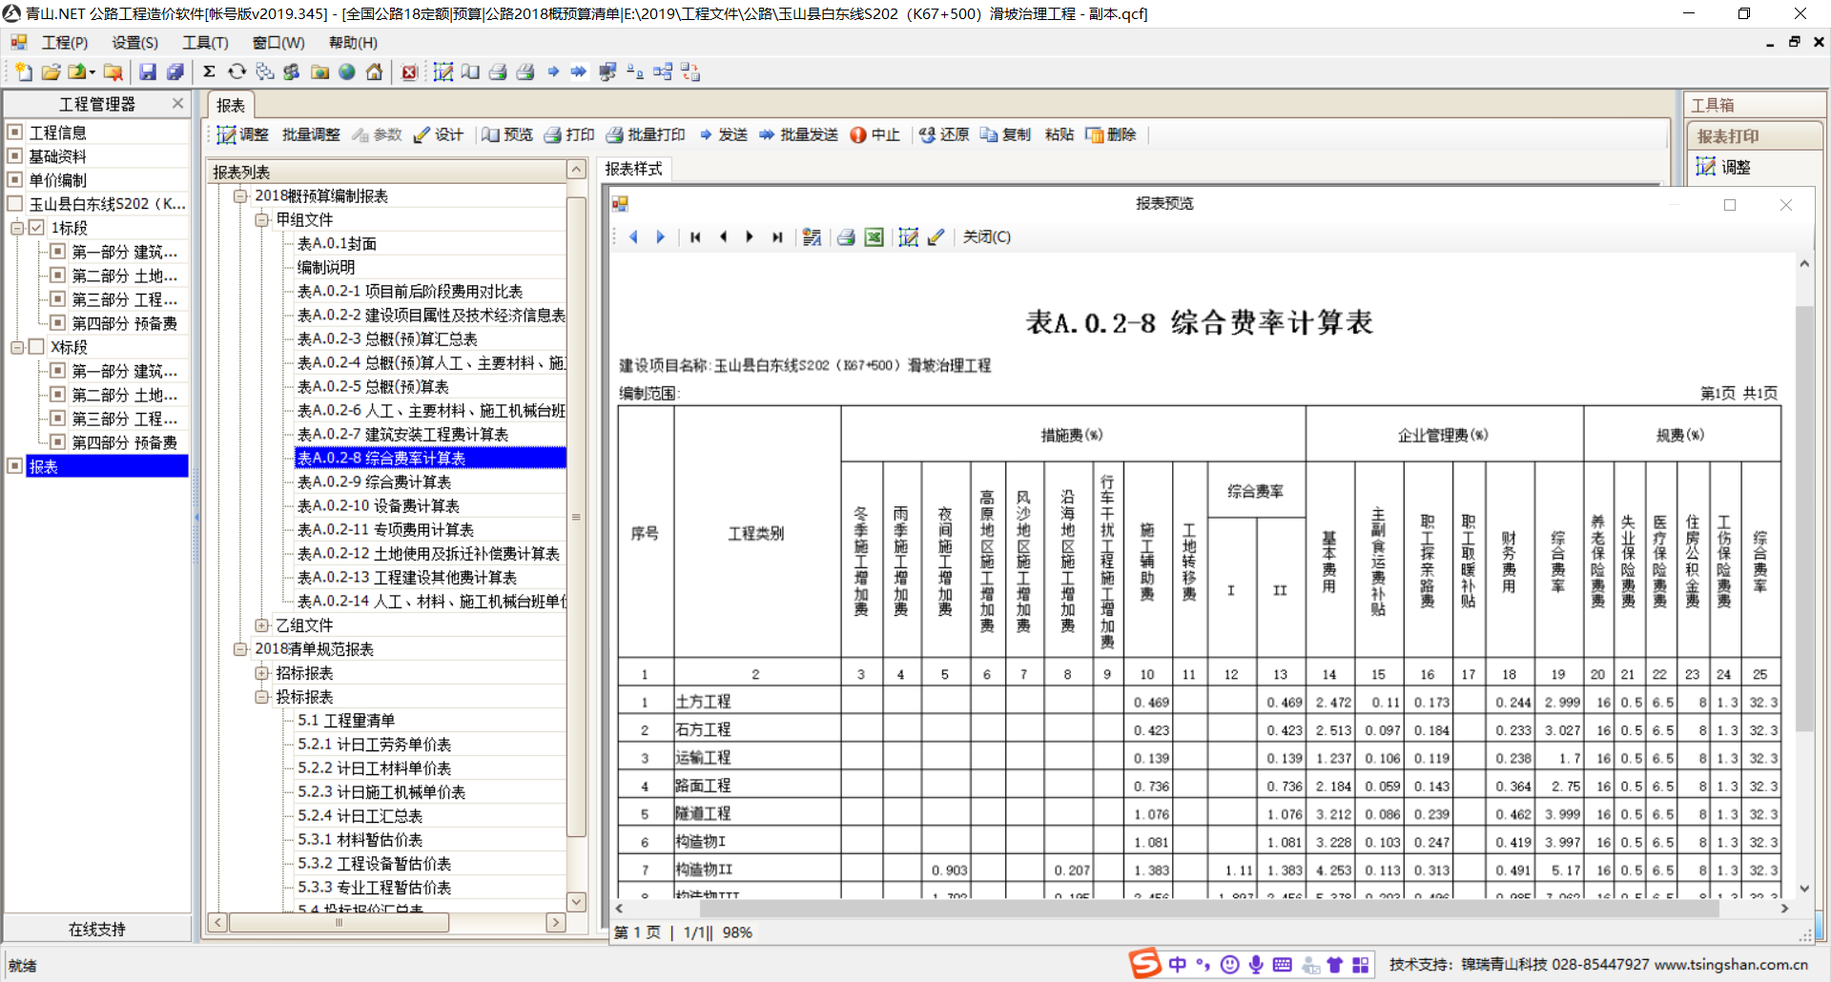
Task: Go to first page in report preview
Action: [x=695, y=237]
